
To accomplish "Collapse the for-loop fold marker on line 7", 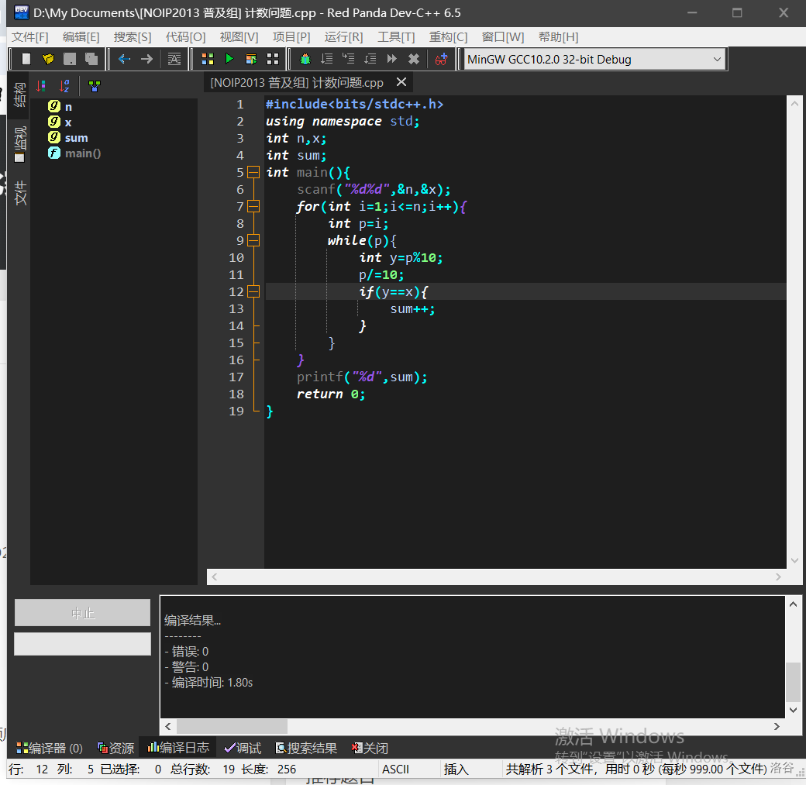I will point(253,206).
